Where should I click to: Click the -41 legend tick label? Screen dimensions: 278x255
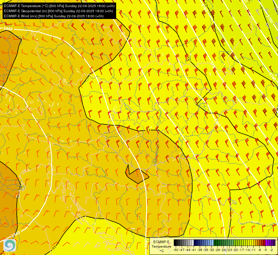point(193,250)
